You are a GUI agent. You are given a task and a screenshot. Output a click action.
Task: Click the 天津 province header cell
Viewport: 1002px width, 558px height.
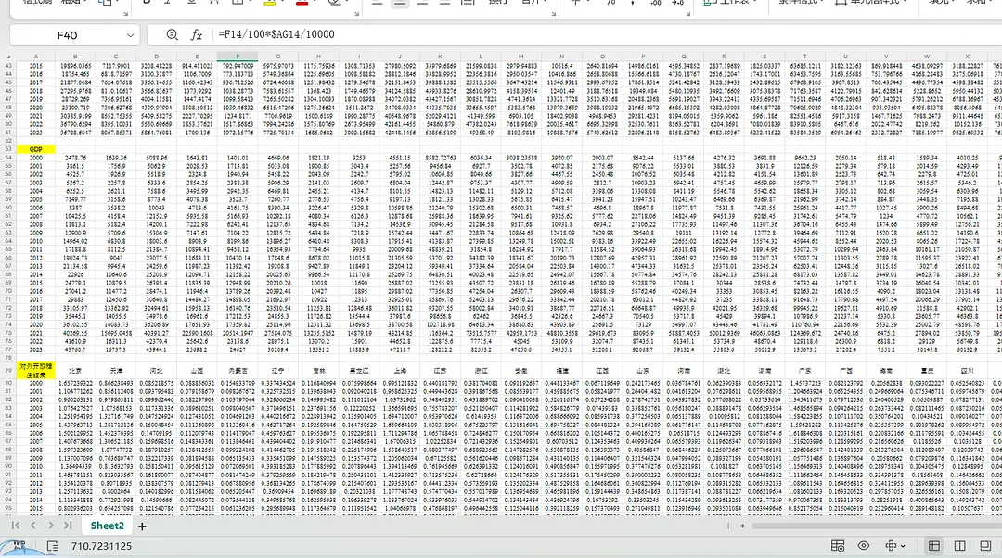[116, 370]
